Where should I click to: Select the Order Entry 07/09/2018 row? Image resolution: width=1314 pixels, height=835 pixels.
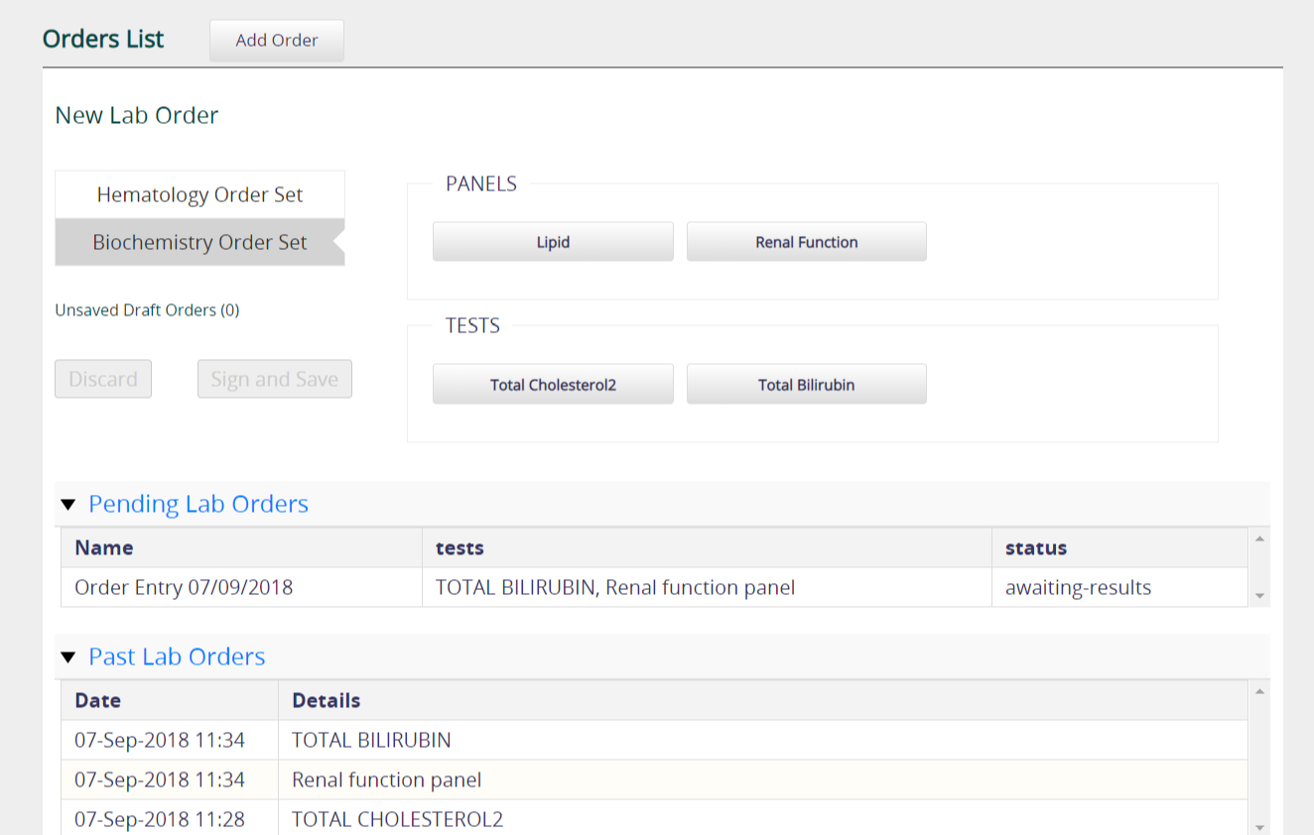pos(184,587)
